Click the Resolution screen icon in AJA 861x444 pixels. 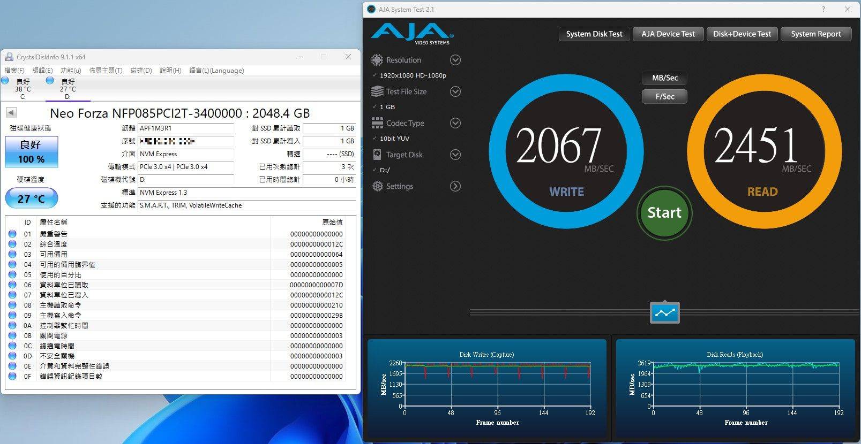pos(377,60)
